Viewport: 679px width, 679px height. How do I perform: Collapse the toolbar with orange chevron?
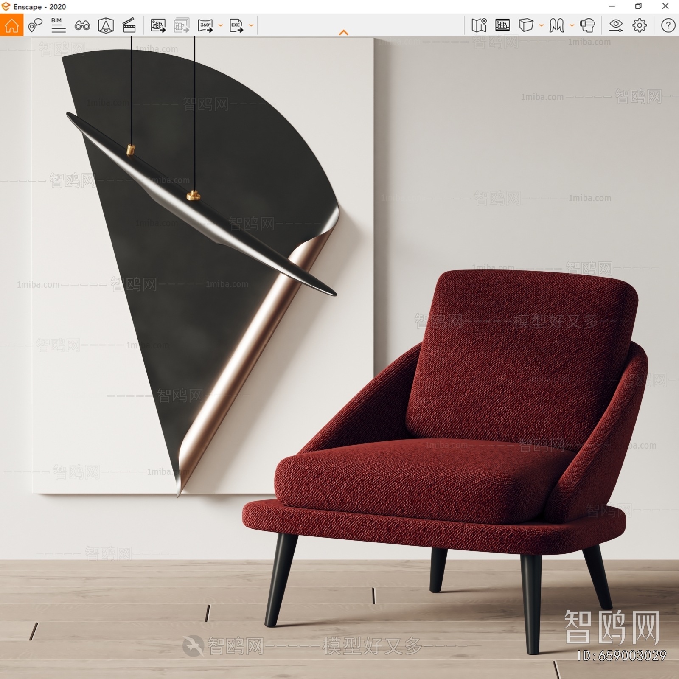point(344,32)
